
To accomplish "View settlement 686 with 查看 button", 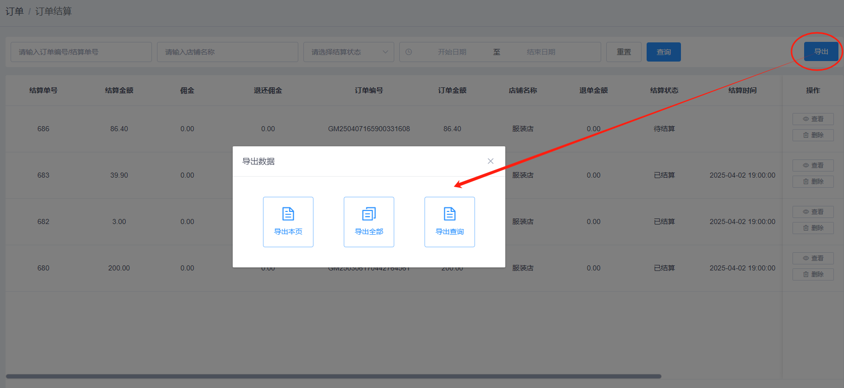I will tap(813, 119).
